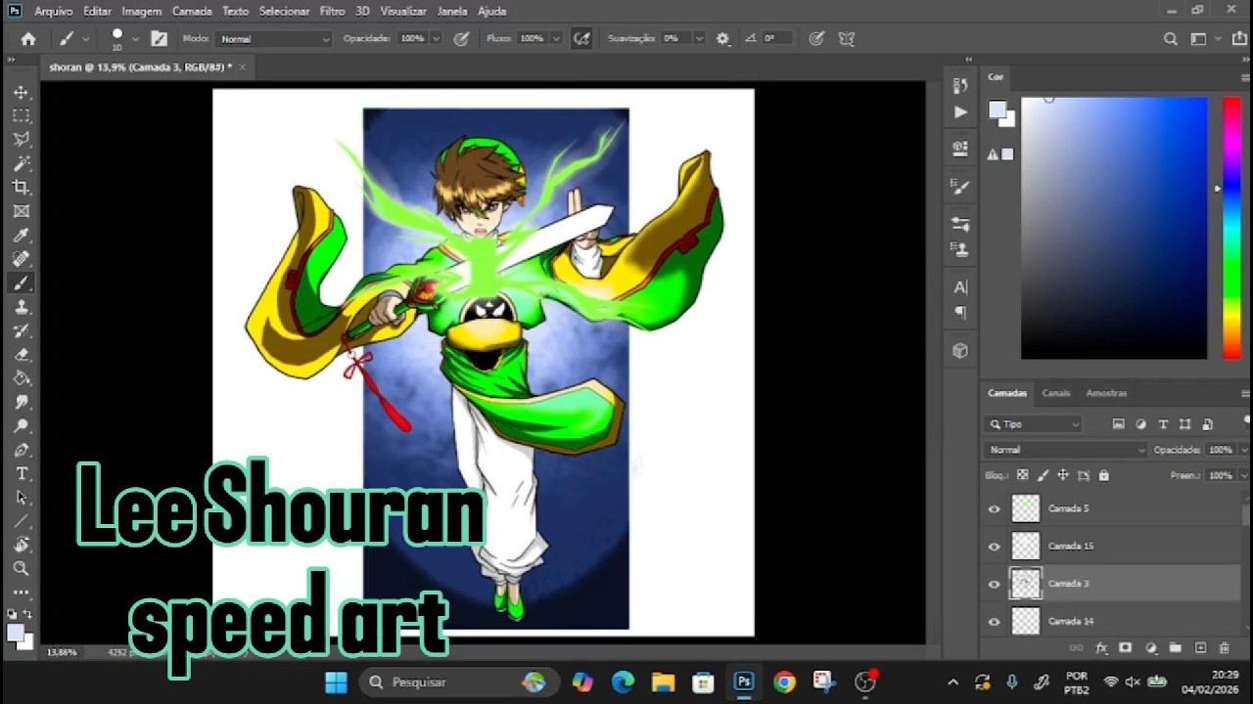
Task: Switch to the Canais tab
Action: [x=1055, y=393]
